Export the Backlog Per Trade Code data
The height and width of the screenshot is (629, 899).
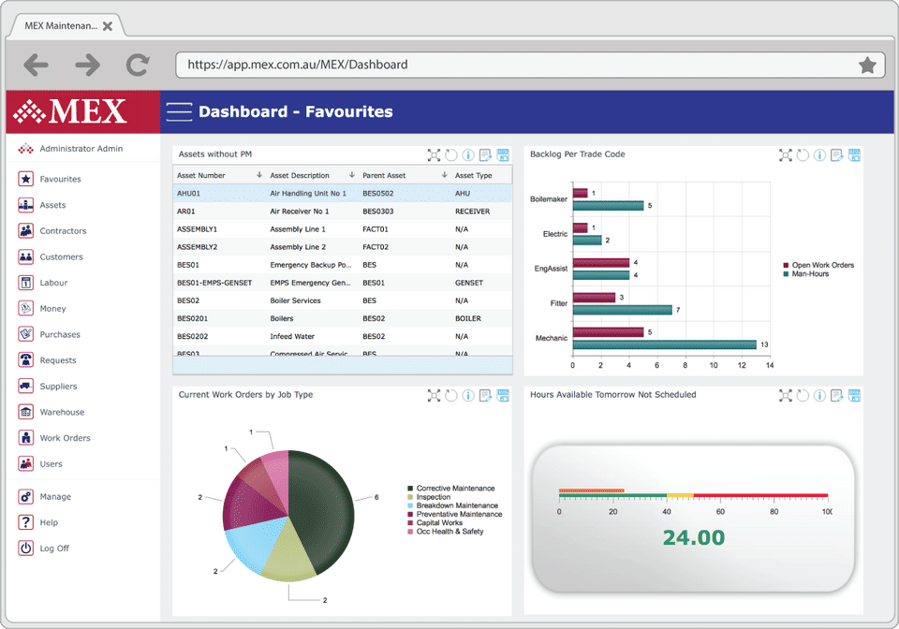click(854, 154)
